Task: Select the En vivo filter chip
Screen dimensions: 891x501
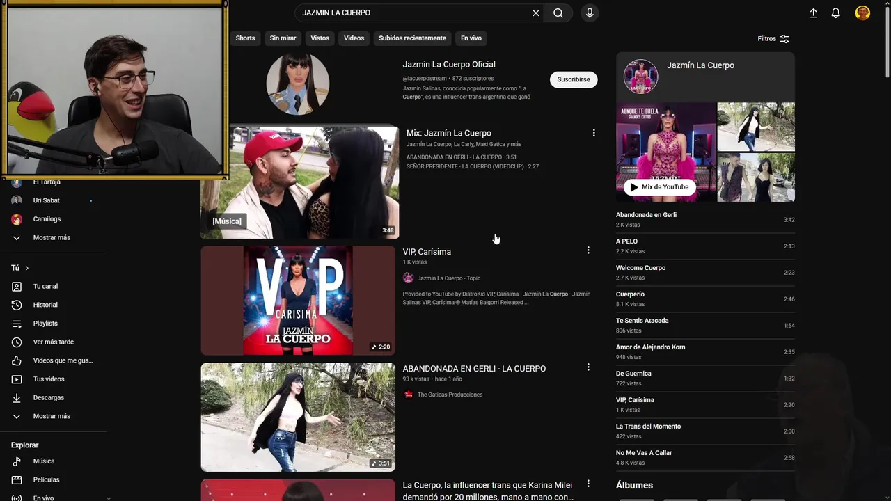Action: click(471, 38)
